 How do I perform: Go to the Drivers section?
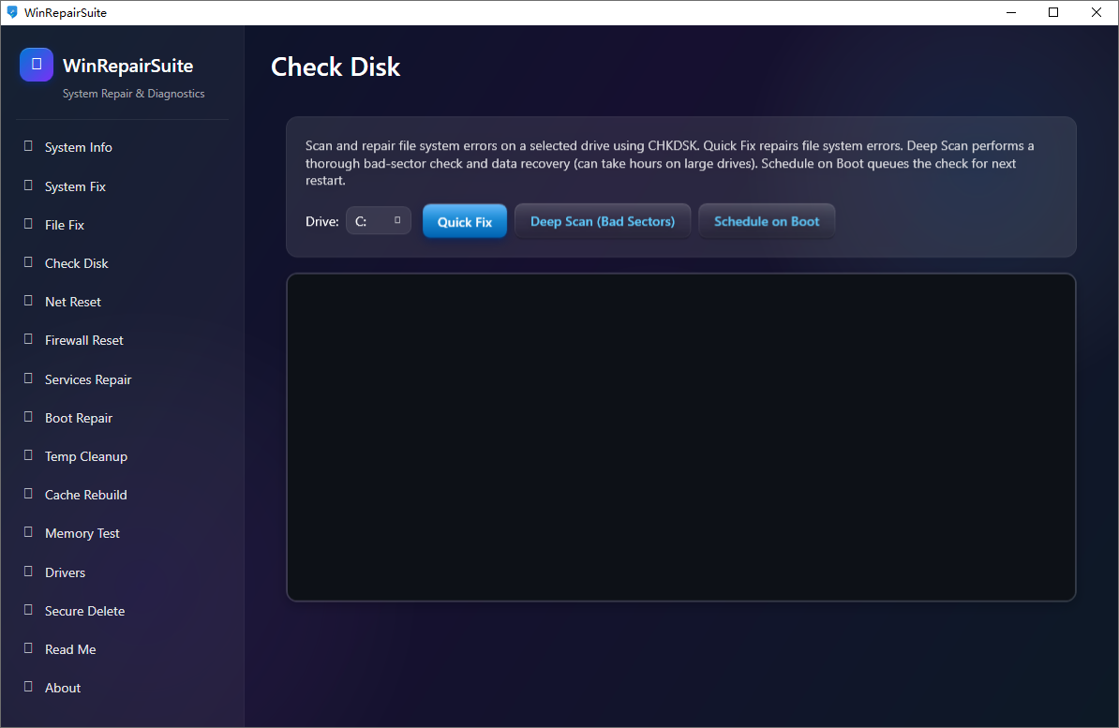[122, 572]
